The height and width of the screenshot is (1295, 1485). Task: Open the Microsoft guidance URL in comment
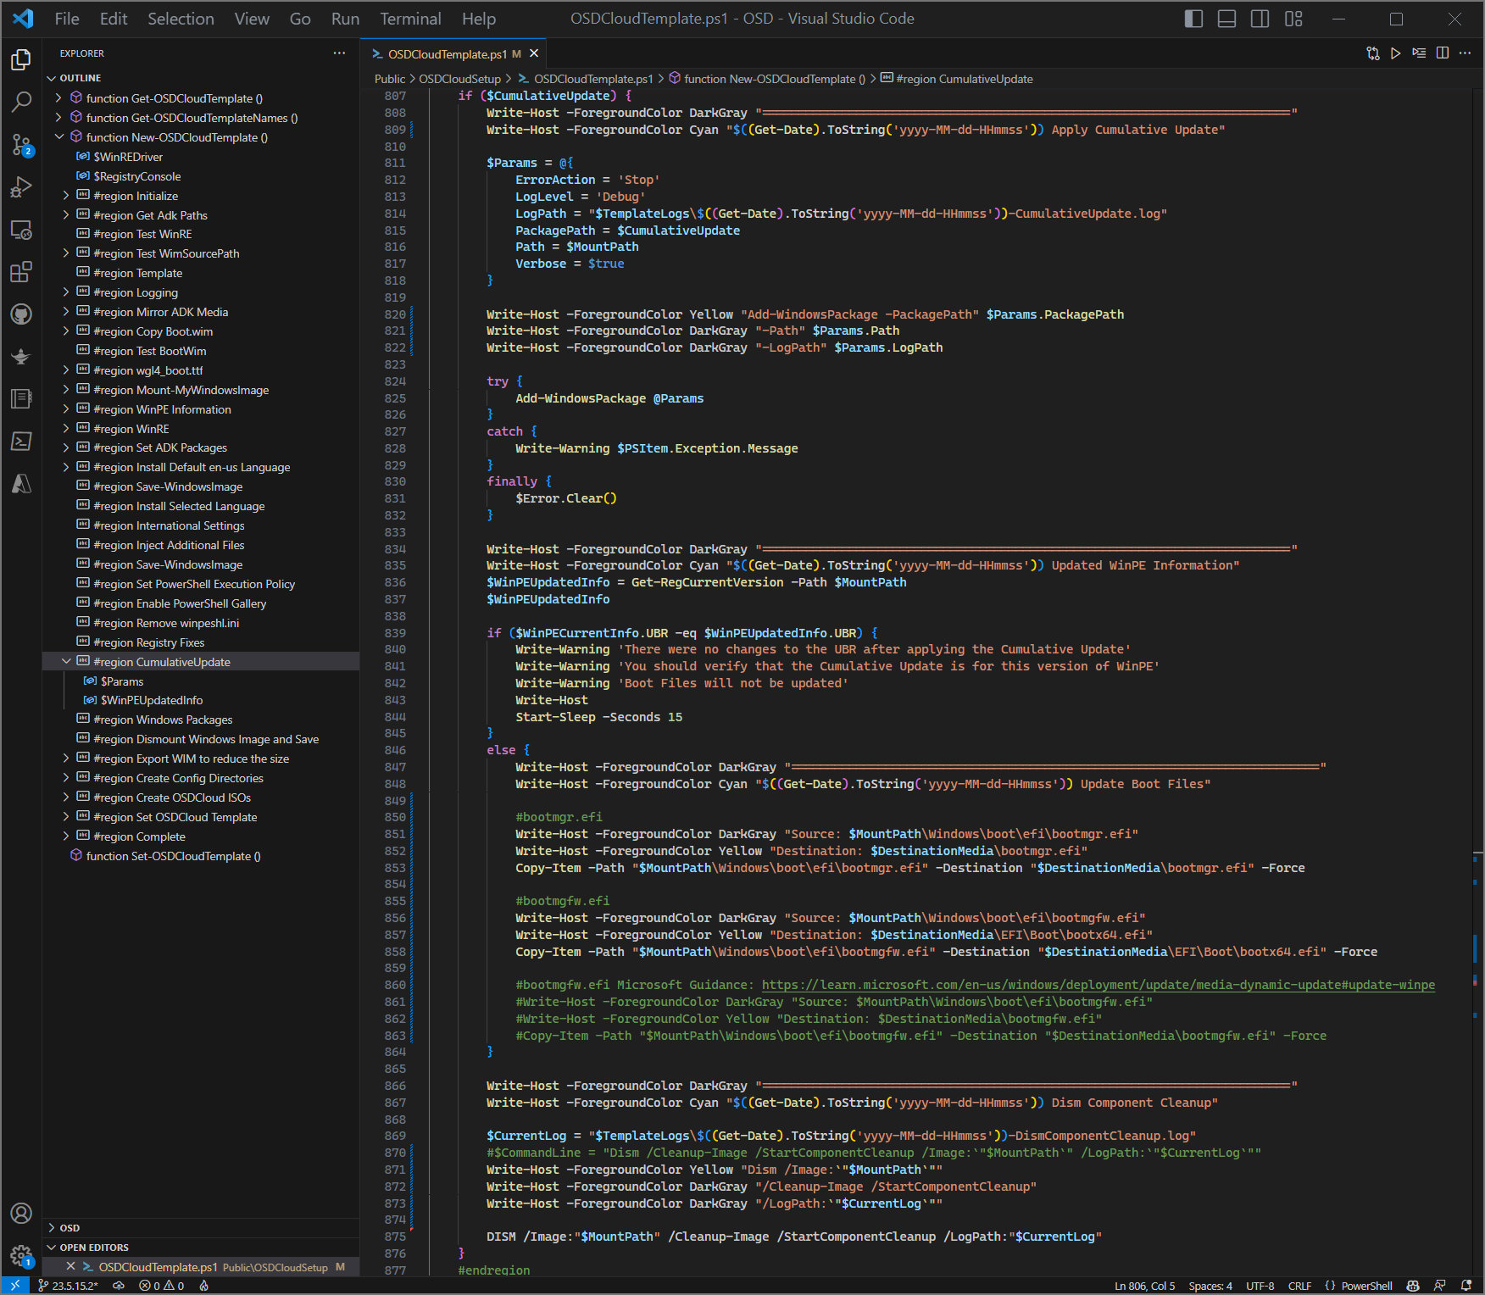click(1098, 985)
